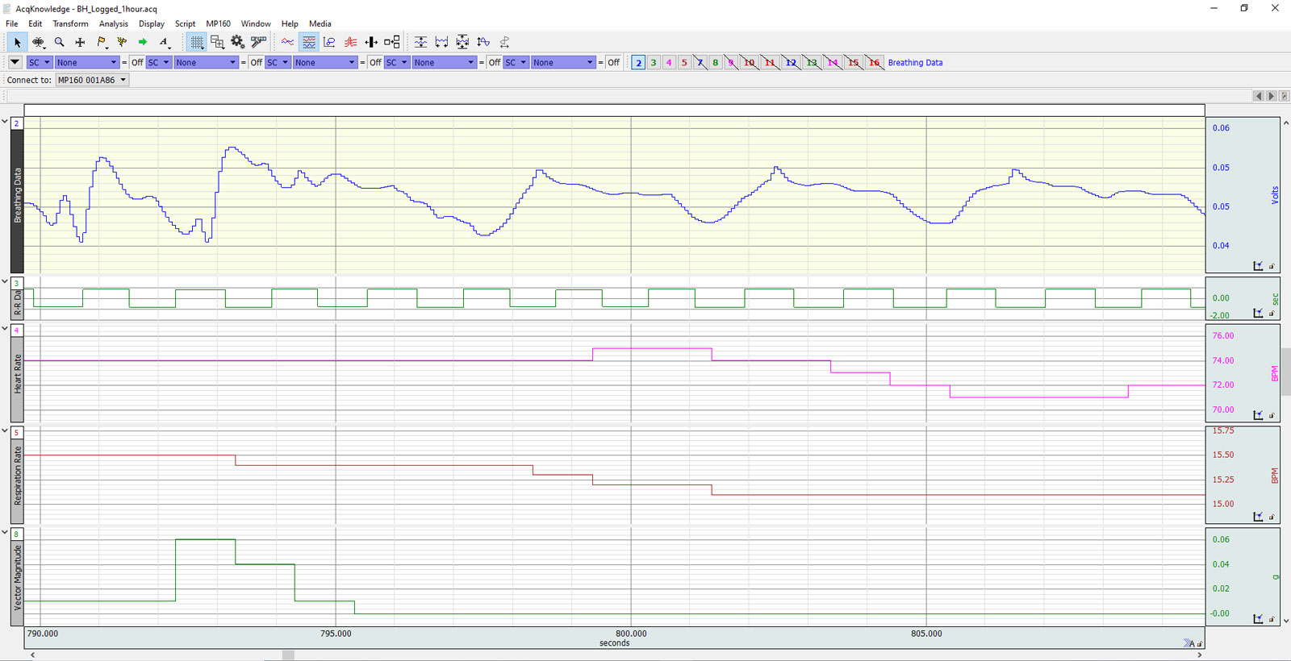Enable hidden channel 16 button

tap(874, 62)
